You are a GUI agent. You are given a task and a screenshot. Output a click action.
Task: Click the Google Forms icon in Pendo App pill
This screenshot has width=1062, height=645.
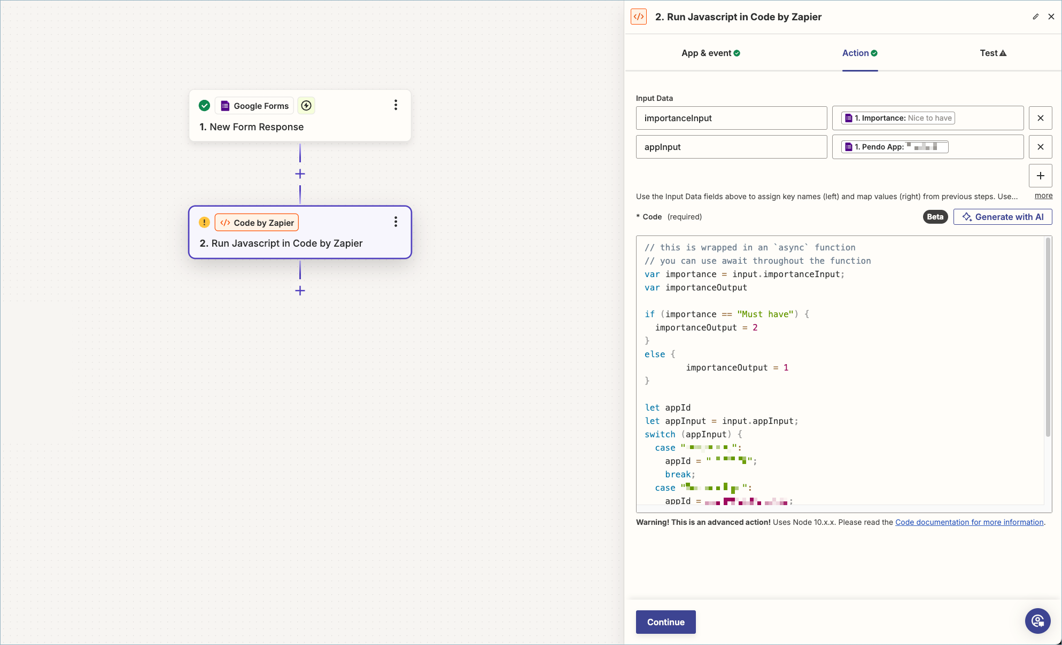(x=848, y=147)
